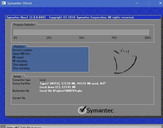Click the 'Symantec Ghost' window title text
163x128 pixels.
20,3
